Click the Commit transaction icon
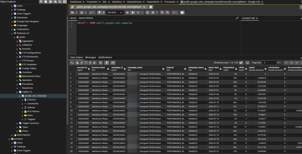 pos(162,12)
